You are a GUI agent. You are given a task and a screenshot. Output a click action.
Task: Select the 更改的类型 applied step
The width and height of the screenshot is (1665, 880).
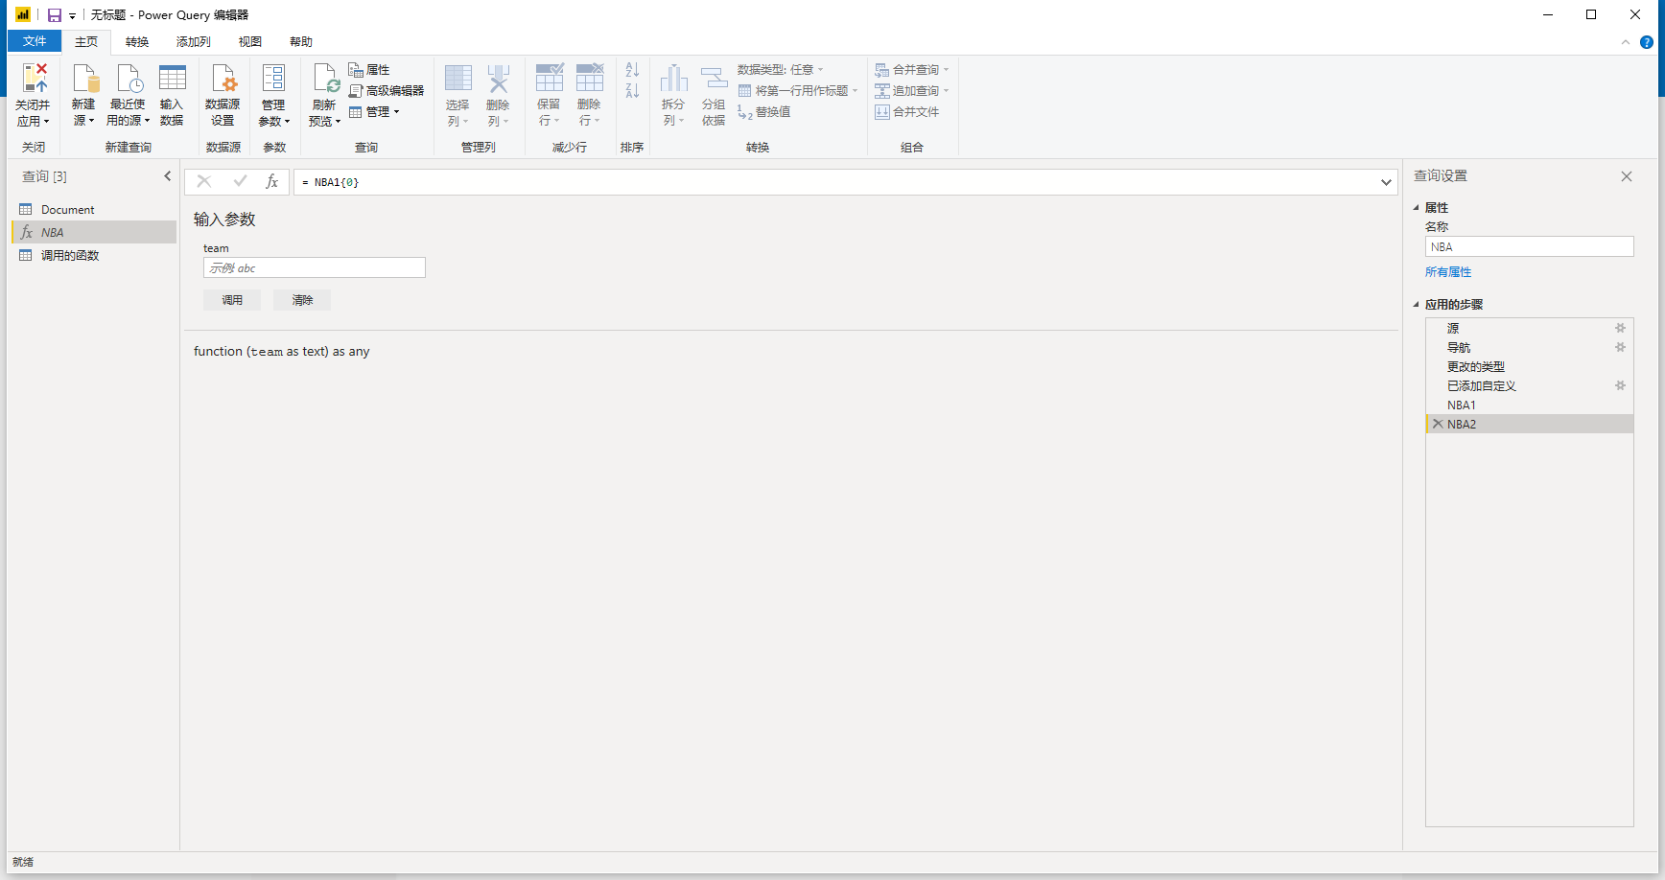(x=1530, y=366)
